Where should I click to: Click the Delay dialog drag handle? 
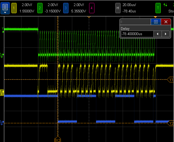(x=122, y=22)
